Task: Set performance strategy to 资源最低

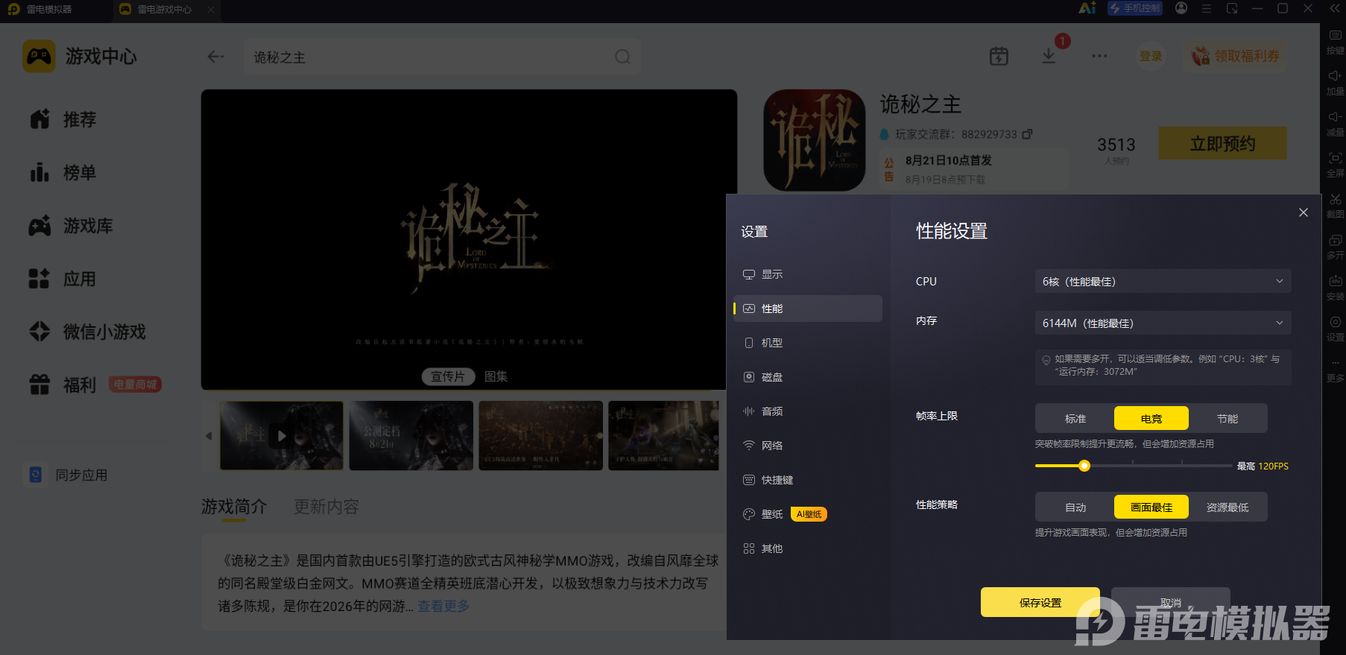Action: 1227,507
